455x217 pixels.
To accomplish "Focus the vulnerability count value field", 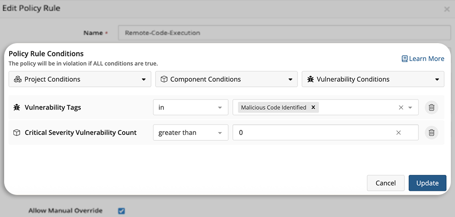I will (x=312, y=133).
